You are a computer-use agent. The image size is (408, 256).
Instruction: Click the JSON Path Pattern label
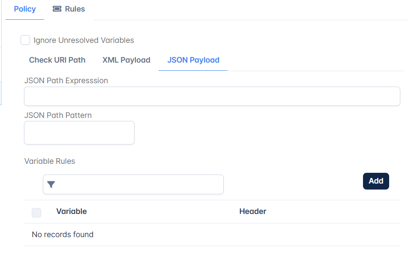point(58,115)
